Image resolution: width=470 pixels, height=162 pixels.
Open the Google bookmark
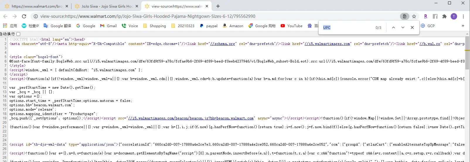(86, 26)
